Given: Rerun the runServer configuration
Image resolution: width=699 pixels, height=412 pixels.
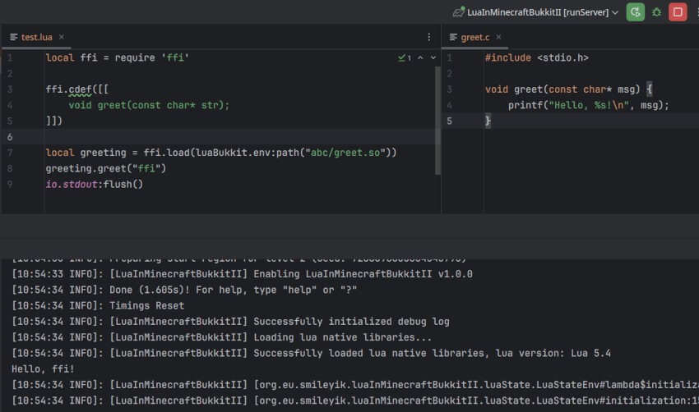Looking at the screenshot, I should point(635,12).
